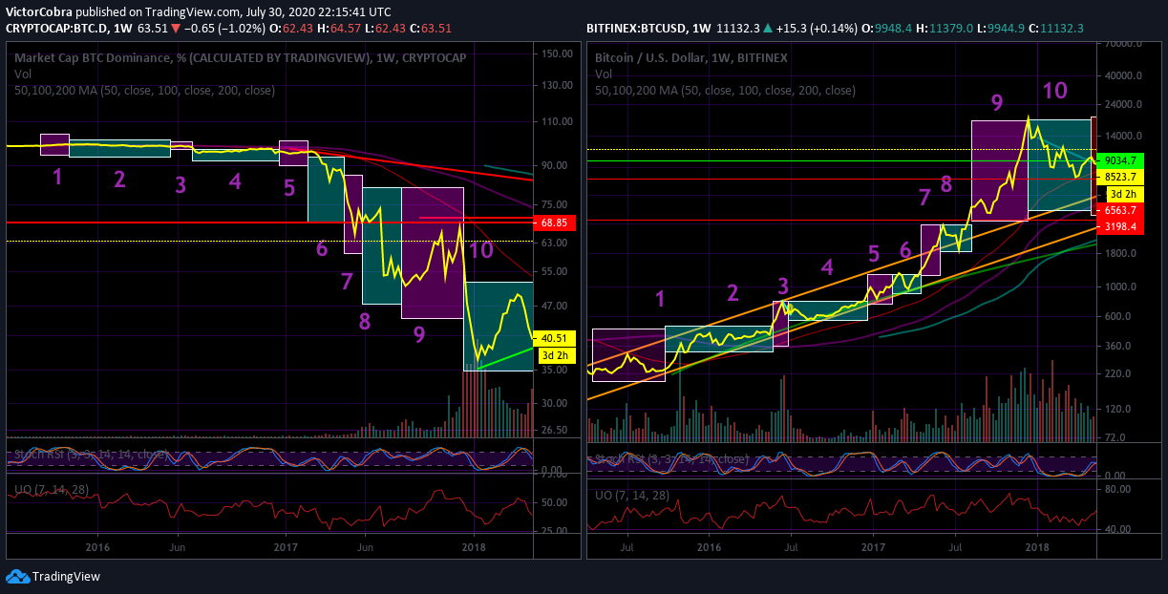Select 2016 on Bitcoin chart time axis
This screenshot has height=594, width=1168.
pyautogui.click(x=709, y=547)
